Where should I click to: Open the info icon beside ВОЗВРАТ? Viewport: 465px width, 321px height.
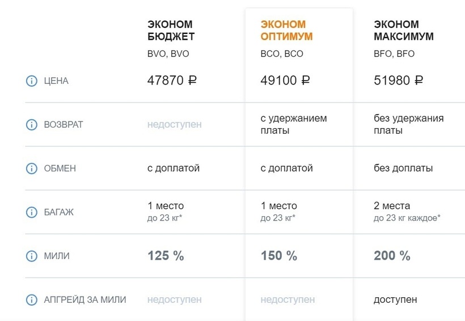coord(31,124)
